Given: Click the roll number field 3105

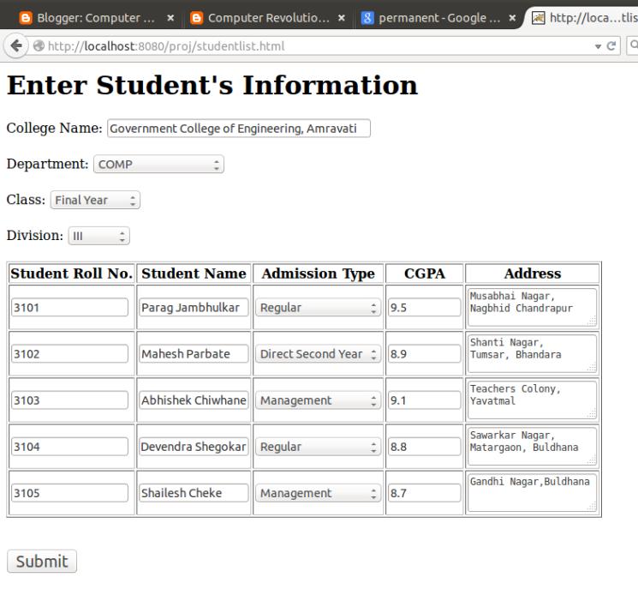Looking at the screenshot, I should 69,493.
